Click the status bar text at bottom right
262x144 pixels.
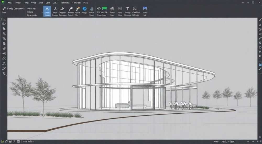click(x=228, y=141)
